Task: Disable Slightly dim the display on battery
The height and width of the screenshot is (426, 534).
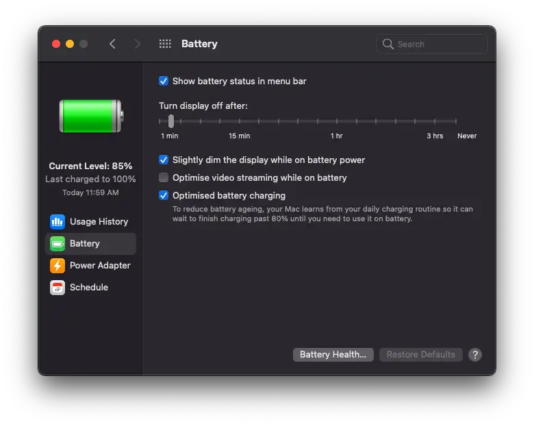Action: pos(164,160)
